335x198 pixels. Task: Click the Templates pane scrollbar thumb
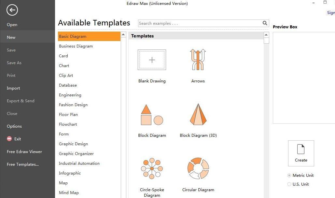(x=266, y=40)
